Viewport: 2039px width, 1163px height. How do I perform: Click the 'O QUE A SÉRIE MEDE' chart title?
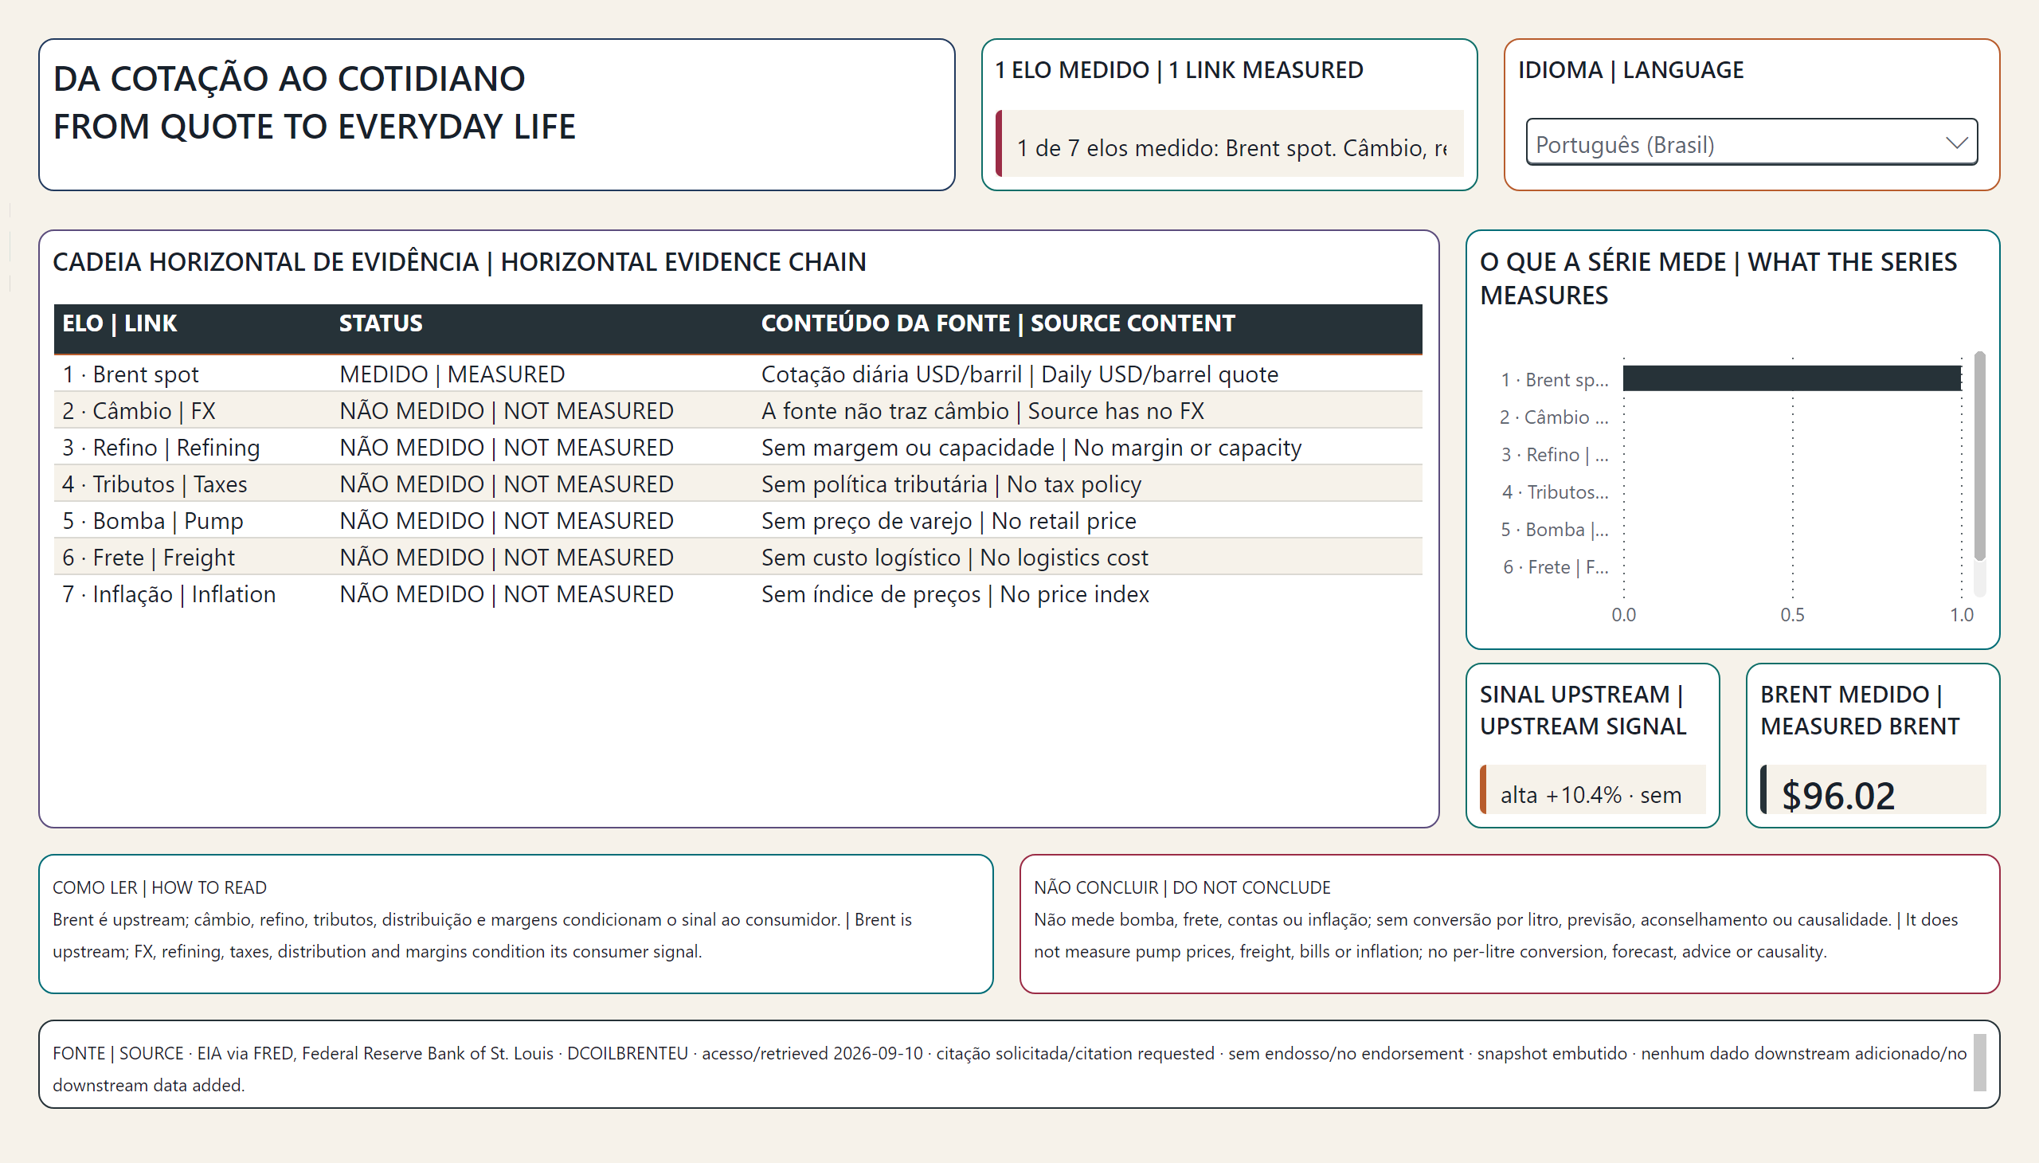pyautogui.click(x=1718, y=279)
